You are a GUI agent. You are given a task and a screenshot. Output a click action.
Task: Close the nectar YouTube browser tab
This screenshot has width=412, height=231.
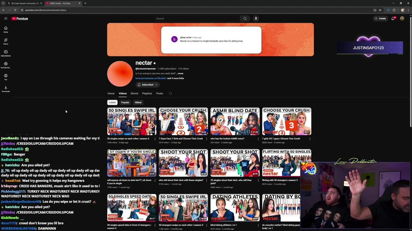[80, 3]
